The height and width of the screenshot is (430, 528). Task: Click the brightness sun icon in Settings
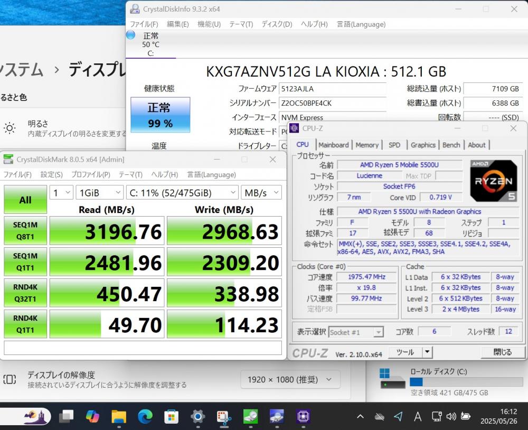point(10,128)
